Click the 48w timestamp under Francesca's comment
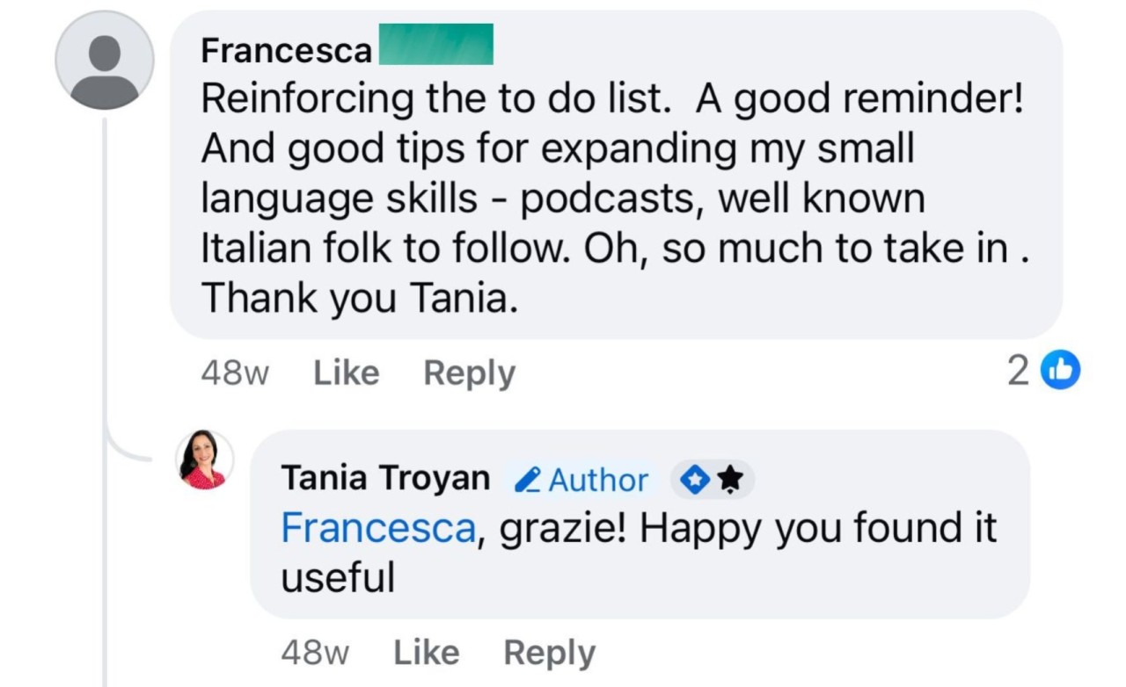 pyautogui.click(x=234, y=372)
